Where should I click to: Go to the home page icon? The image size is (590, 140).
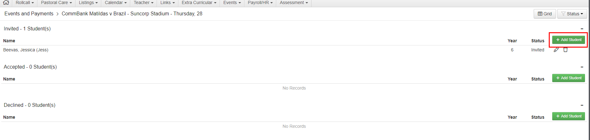coord(6,3)
